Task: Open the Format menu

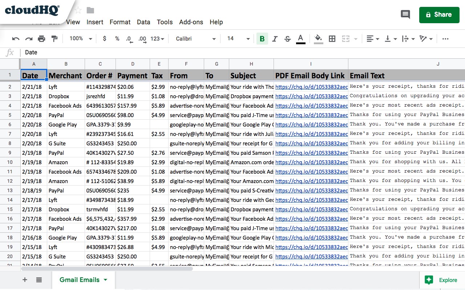Action: (x=120, y=22)
